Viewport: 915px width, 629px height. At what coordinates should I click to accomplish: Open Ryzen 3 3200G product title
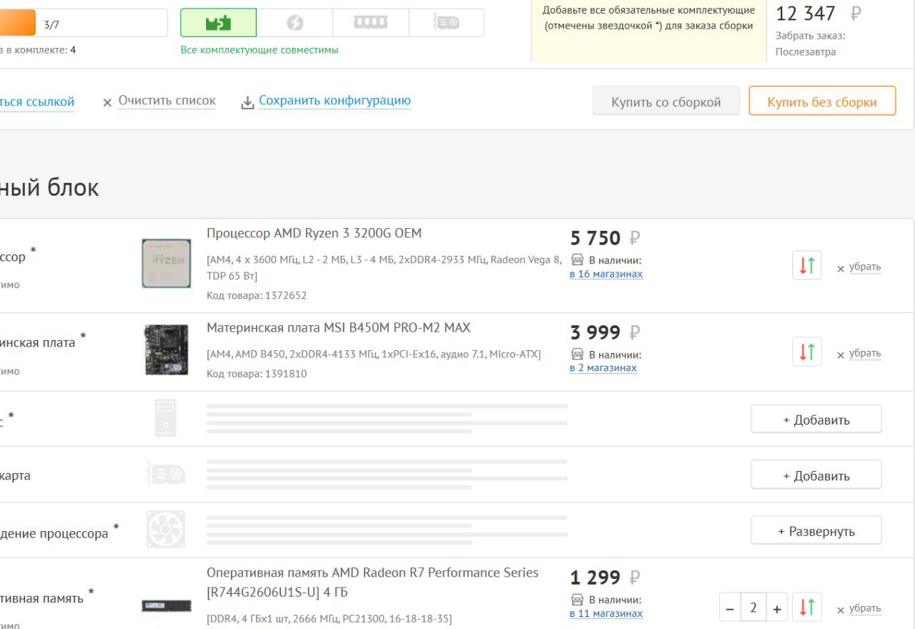(314, 233)
